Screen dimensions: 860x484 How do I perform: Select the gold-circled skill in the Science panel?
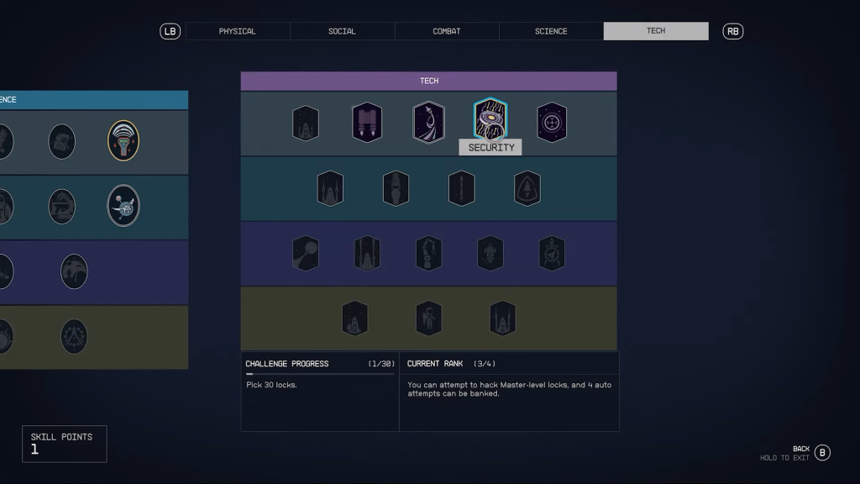point(123,141)
